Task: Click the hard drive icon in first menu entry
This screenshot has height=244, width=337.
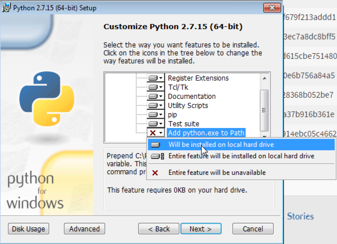Action: pyautogui.click(x=155, y=145)
